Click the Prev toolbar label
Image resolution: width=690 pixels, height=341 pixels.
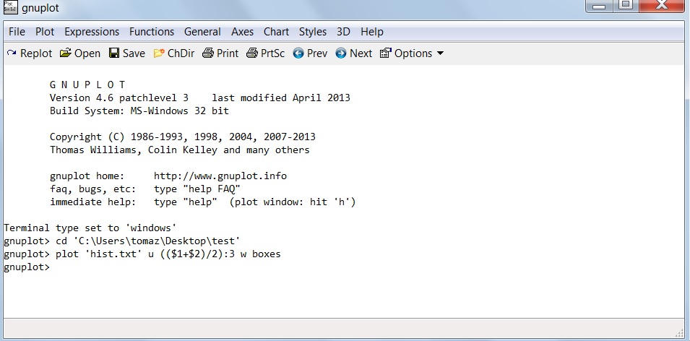pos(317,53)
